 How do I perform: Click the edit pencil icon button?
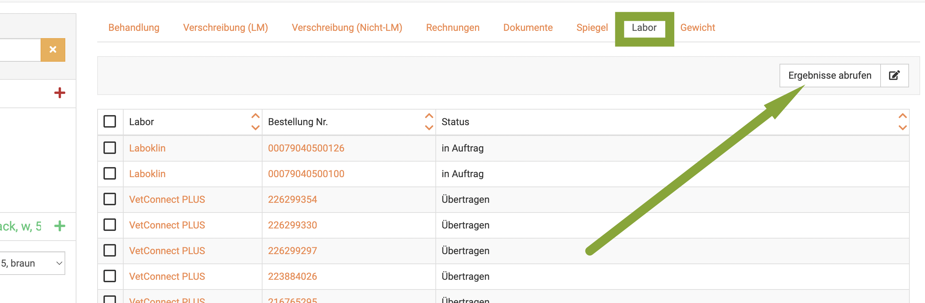894,75
